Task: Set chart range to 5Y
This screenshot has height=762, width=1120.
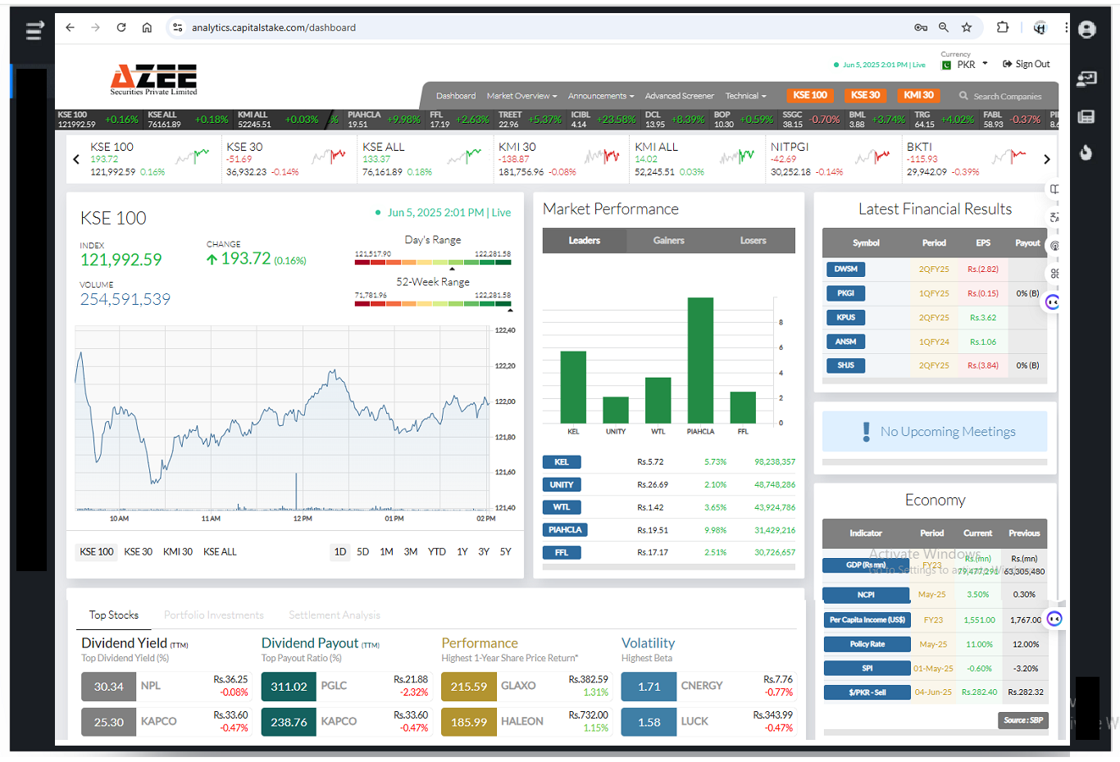Action: [506, 552]
